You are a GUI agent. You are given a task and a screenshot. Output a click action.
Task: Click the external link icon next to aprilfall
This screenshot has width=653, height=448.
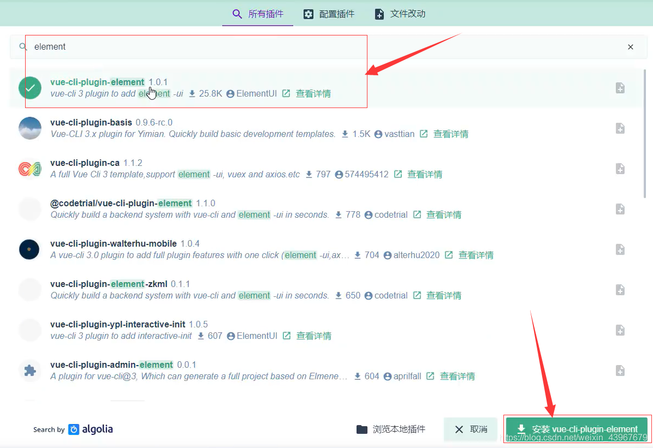[430, 376]
